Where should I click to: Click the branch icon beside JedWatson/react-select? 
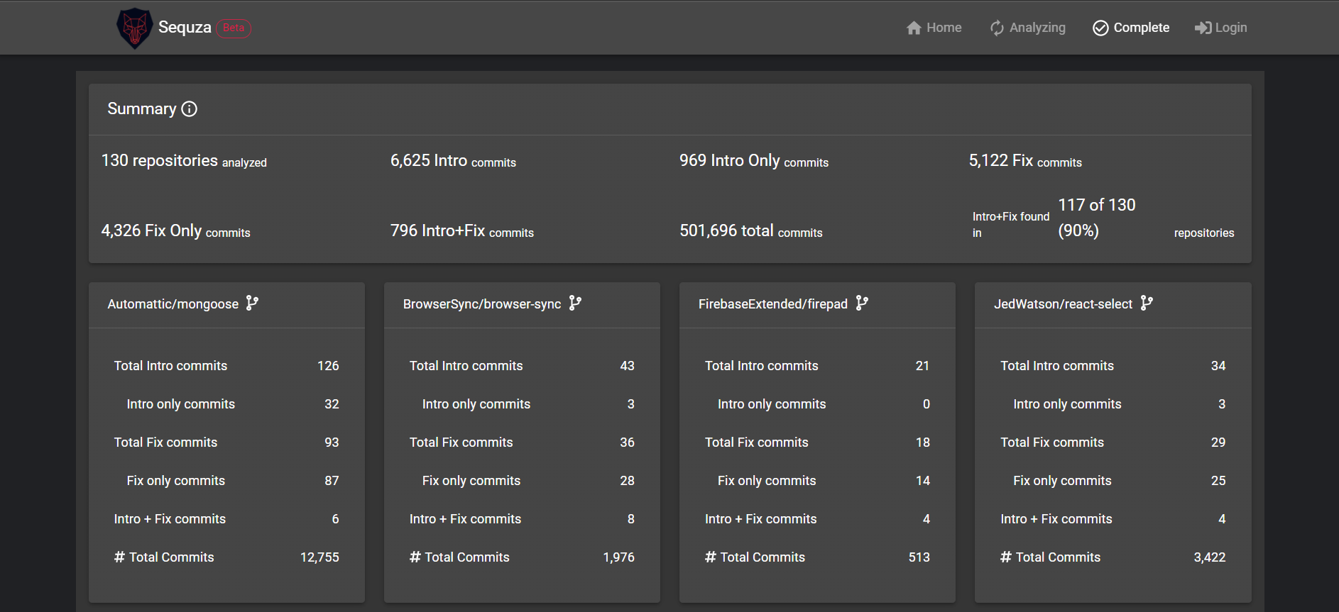[1147, 304]
